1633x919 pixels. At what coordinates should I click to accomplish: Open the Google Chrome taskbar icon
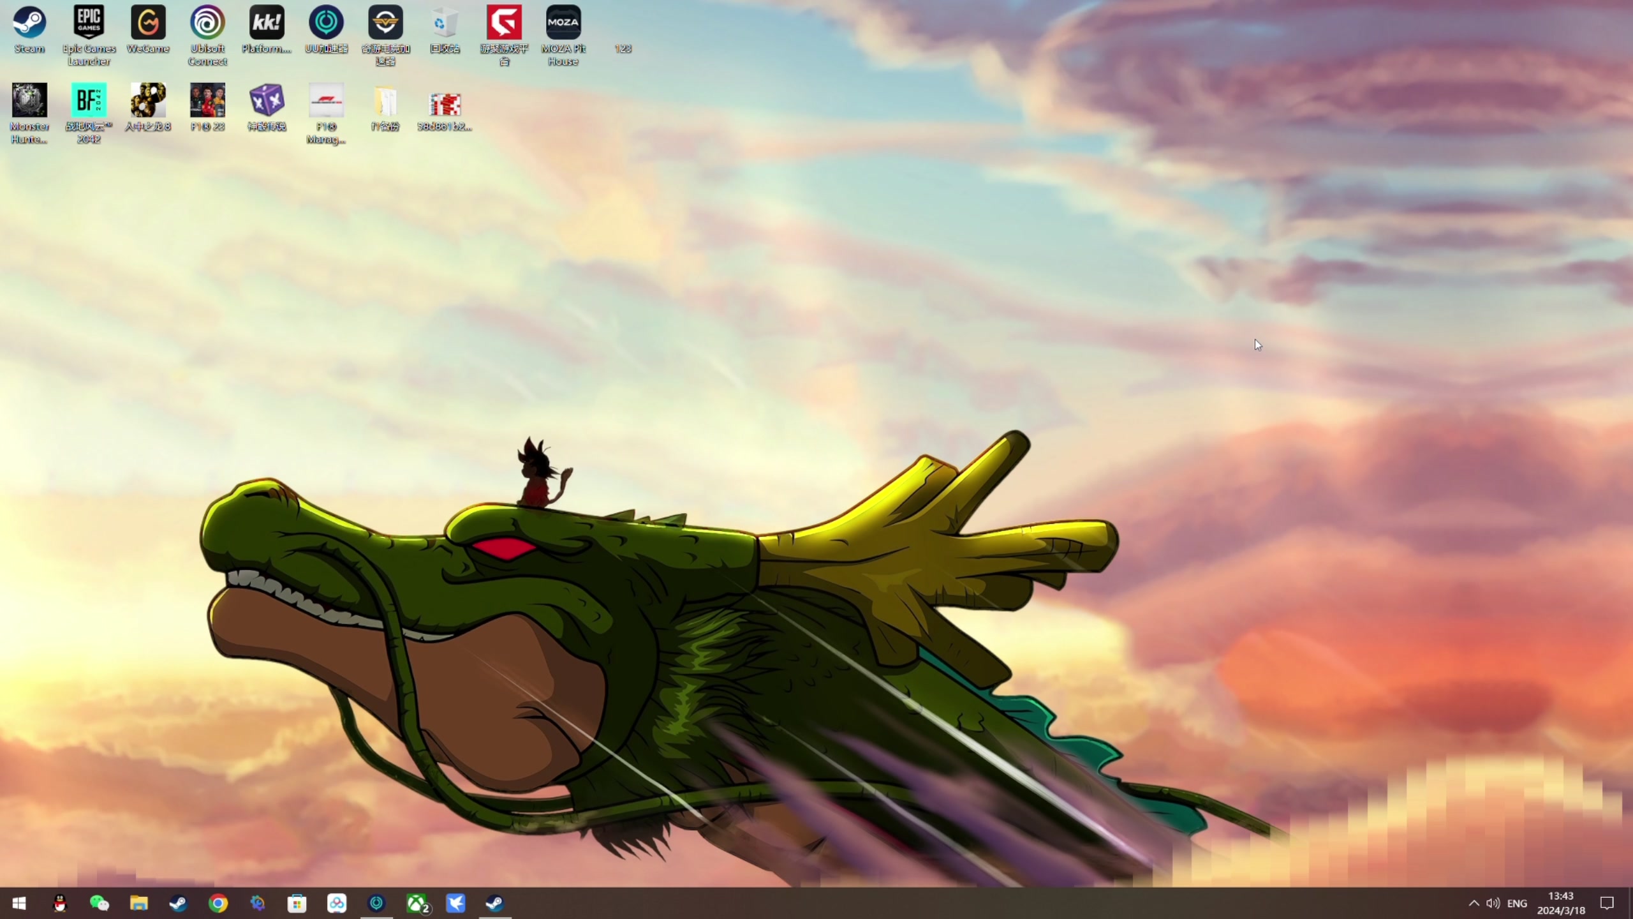(x=218, y=903)
